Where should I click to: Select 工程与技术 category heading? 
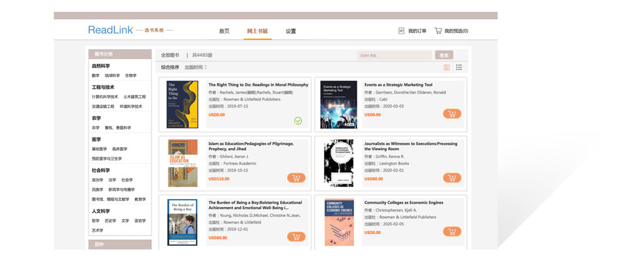tap(103, 87)
